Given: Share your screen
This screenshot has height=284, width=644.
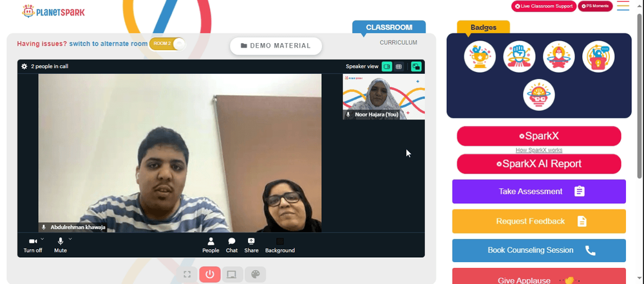Looking at the screenshot, I should tap(251, 245).
